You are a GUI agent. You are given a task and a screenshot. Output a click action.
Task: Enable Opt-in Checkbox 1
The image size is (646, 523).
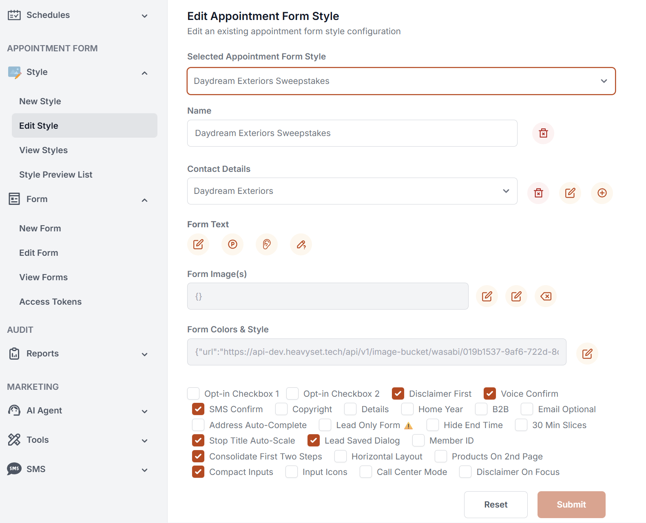click(x=193, y=394)
